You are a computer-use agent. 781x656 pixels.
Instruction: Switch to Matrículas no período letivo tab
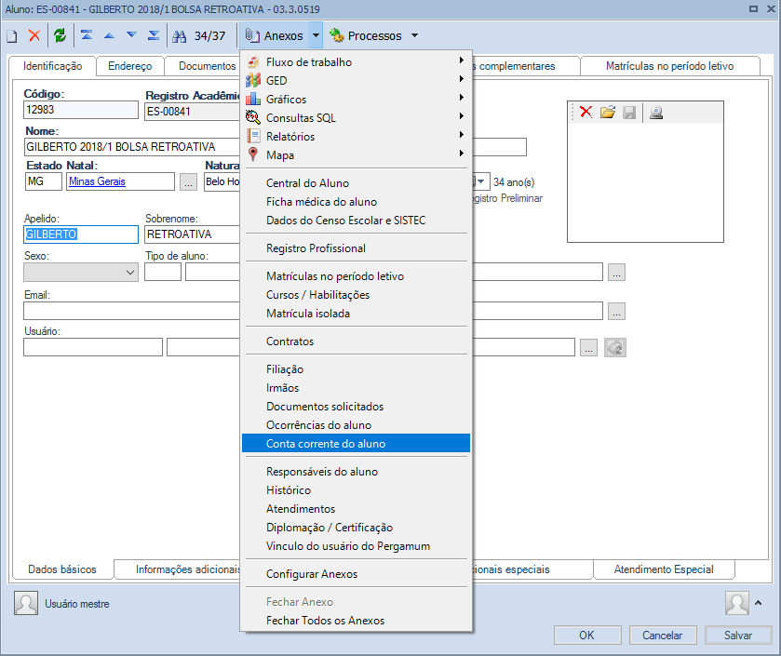(x=669, y=66)
